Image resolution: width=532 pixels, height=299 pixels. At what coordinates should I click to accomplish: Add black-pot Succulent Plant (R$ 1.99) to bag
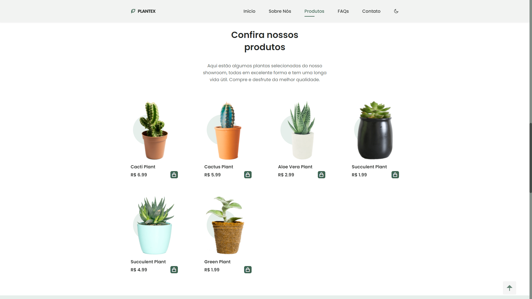(x=395, y=175)
